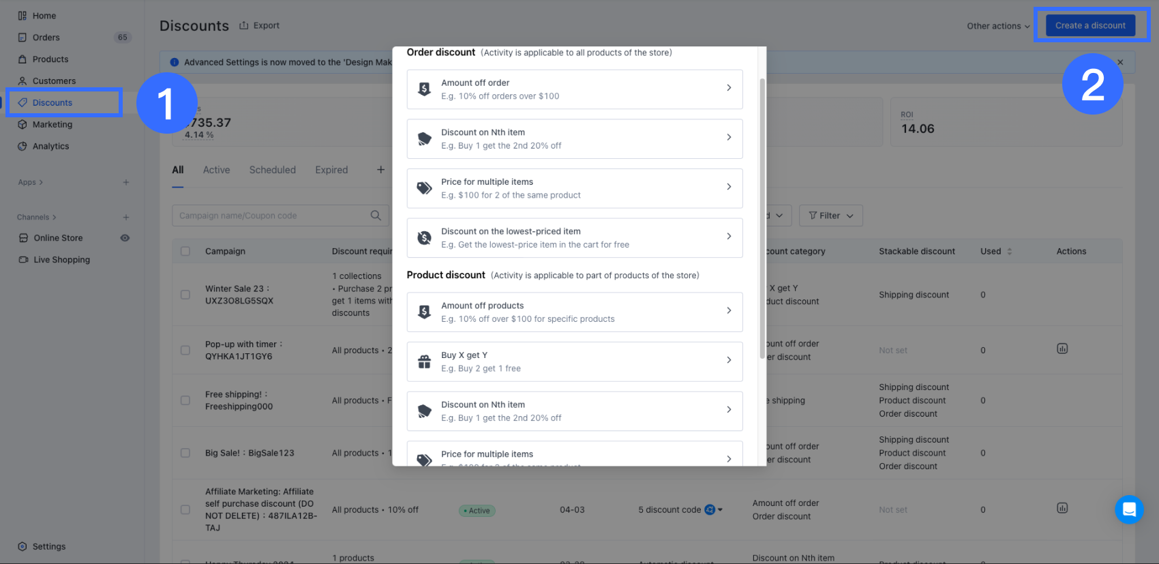Open Analytics via its sidebar icon
1159x564 pixels.
click(22, 147)
